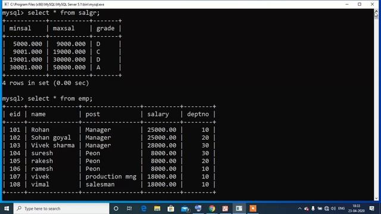Viewport: 381px width, 214px height.
Task: Launch Google Chrome from the taskbar
Action: click(212, 209)
